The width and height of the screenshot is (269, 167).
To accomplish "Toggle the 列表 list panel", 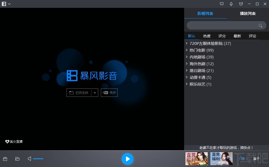I will 242,158.
